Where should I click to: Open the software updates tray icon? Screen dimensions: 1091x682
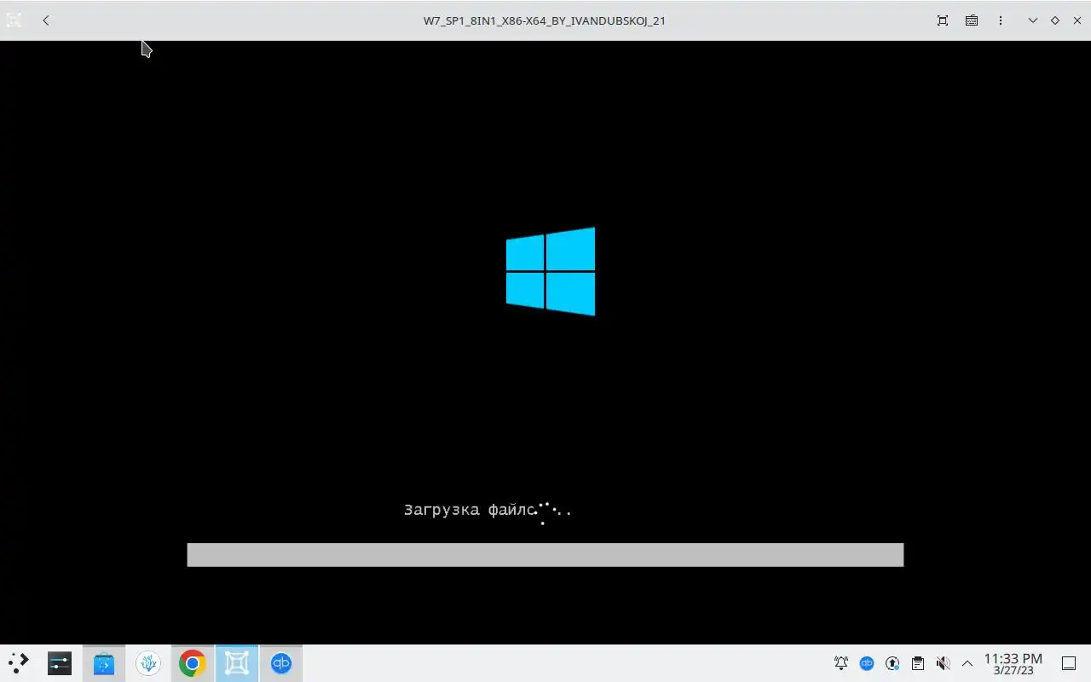[892, 663]
